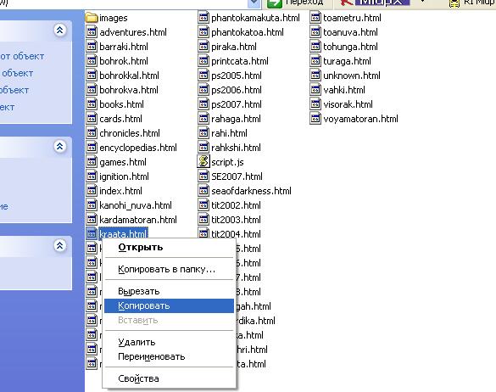Viewport: 496px width, 392px height.
Task: Select the phantokamakuta.html file icon
Action: [203, 18]
